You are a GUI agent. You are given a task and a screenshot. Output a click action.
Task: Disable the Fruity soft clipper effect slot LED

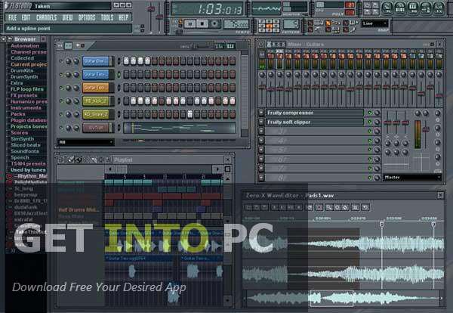pos(370,122)
